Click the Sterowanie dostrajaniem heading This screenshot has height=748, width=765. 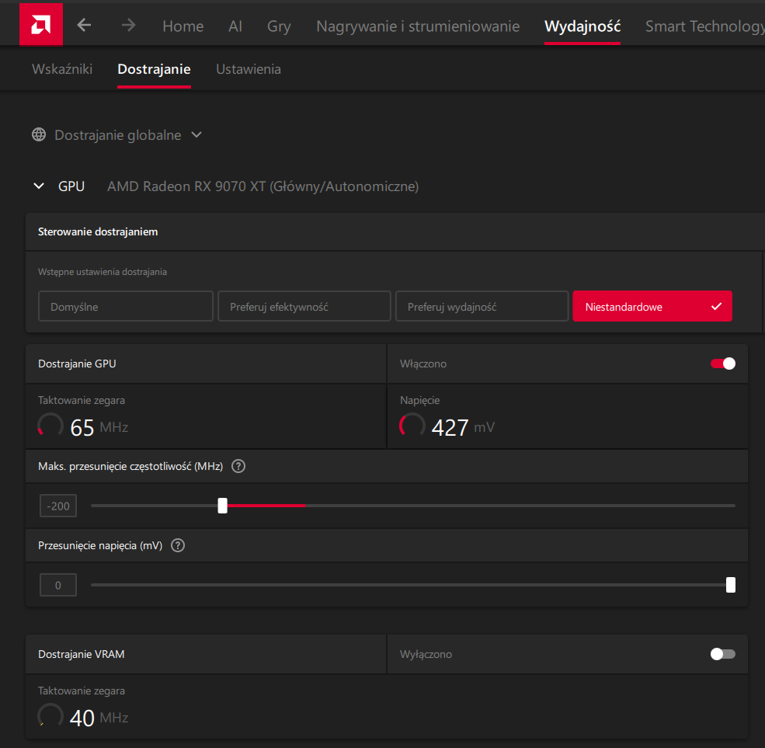(98, 231)
